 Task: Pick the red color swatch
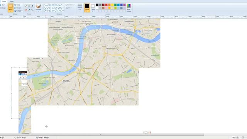(x=107, y=5)
